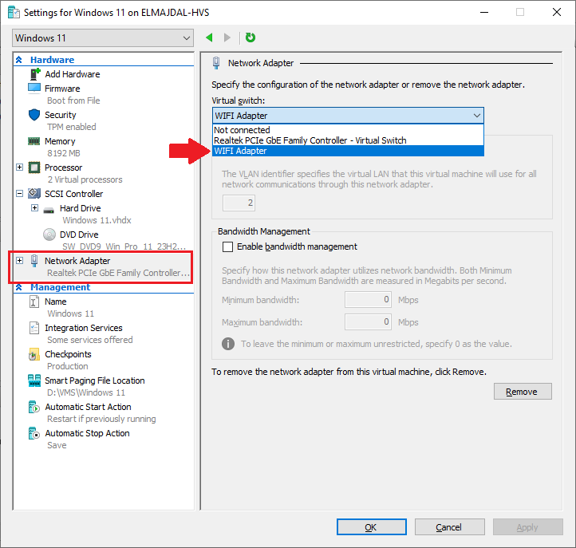Click the Network Adapter icon in tree
Image resolution: width=576 pixels, height=548 pixels.
34,261
